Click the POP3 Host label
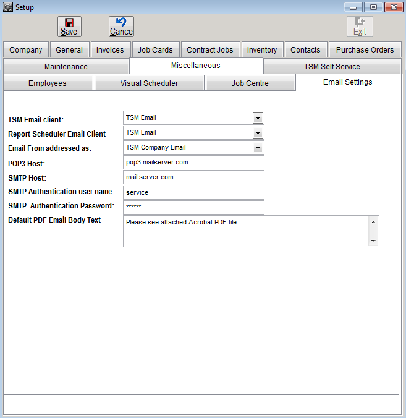This screenshot has height=418, width=406. 27,164
